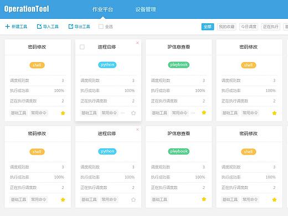Open the bottom-left 密码修改 card title
The height and width of the screenshot is (216, 288).
(x=37, y=133)
